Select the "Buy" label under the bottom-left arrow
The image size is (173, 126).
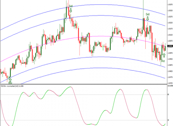[10, 83]
